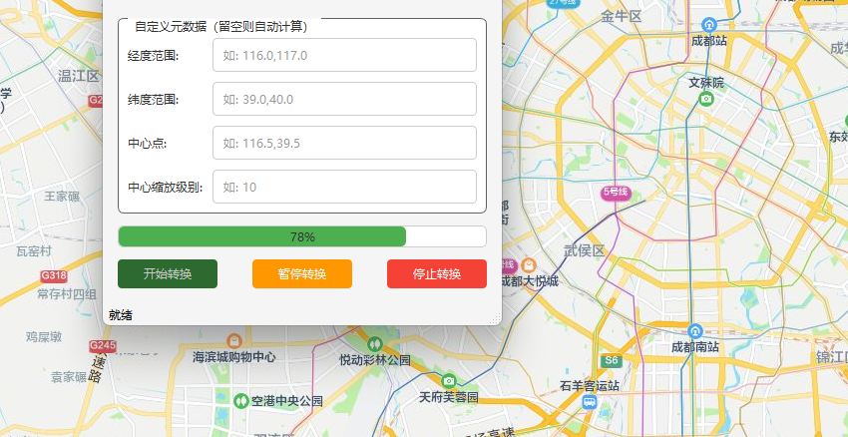Click the 成都站 metro station icon
This screenshot has height=437, width=848.
pos(709,25)
